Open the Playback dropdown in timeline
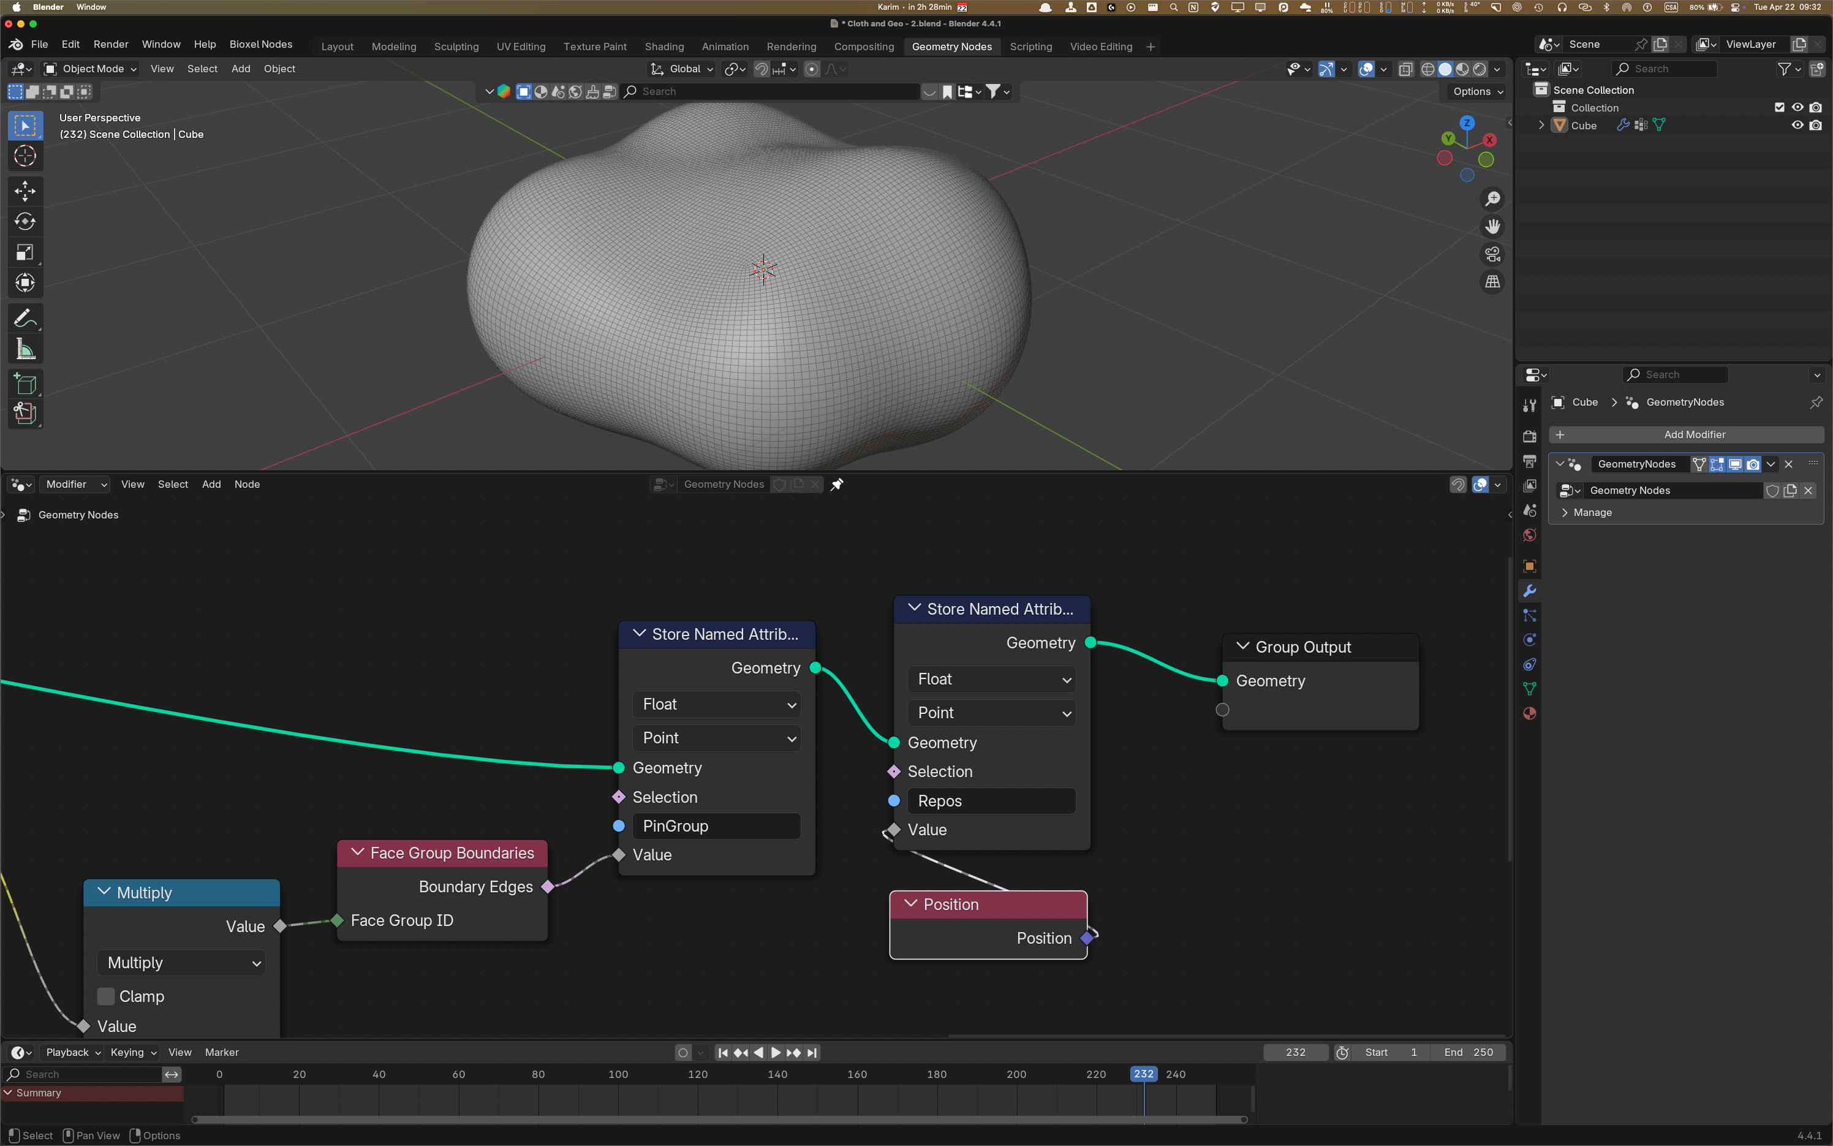The height and width of the screenshot is (1146, 1833). click(x=73, y=1053)
